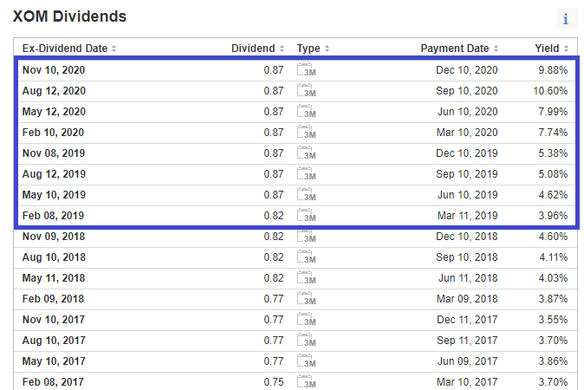Click the 3M calendar icon for May 11, 2018
The width and height of the screenshot is (584, 390).
click(307, 278)
